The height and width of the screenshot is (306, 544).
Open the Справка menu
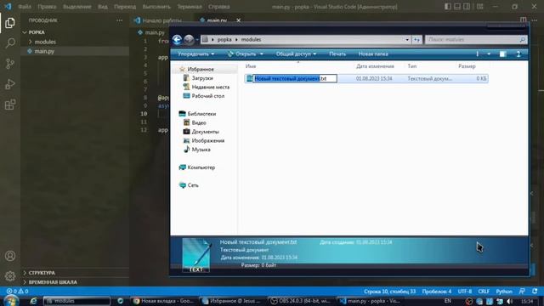219,7
